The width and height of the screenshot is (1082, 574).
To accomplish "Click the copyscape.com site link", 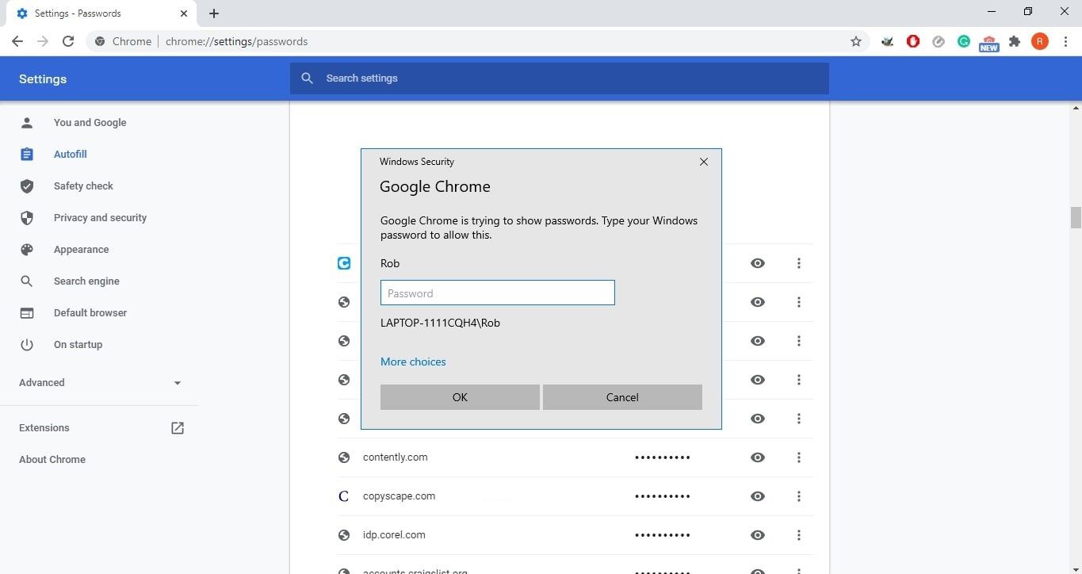I will pos(400,496).
